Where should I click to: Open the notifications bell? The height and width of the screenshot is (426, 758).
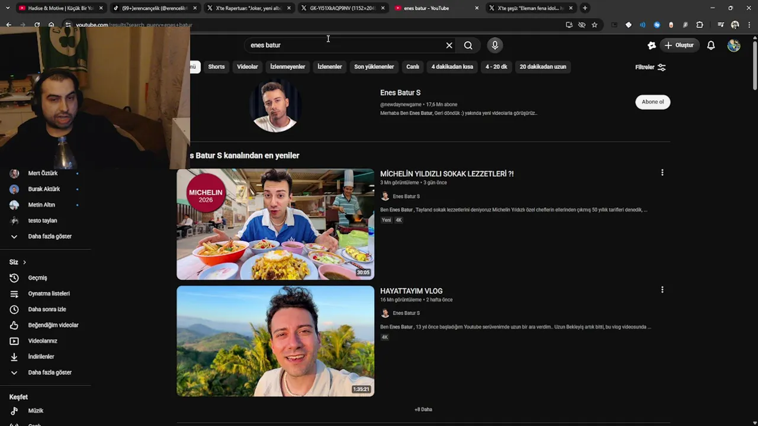tap(711, 45)
